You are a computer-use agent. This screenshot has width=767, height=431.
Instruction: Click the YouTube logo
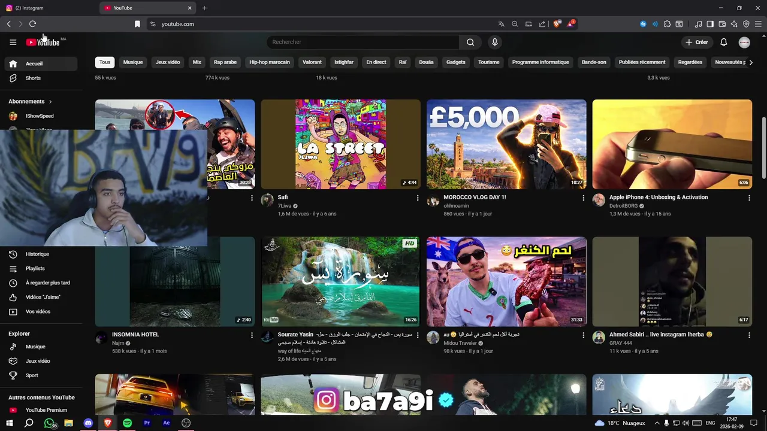[43, 42]
